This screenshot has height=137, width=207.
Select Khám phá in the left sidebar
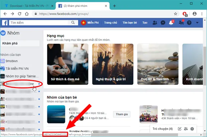pos(20,43)
